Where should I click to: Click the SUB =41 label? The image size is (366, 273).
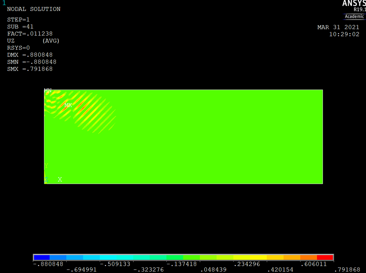click(x=20, y=27)
